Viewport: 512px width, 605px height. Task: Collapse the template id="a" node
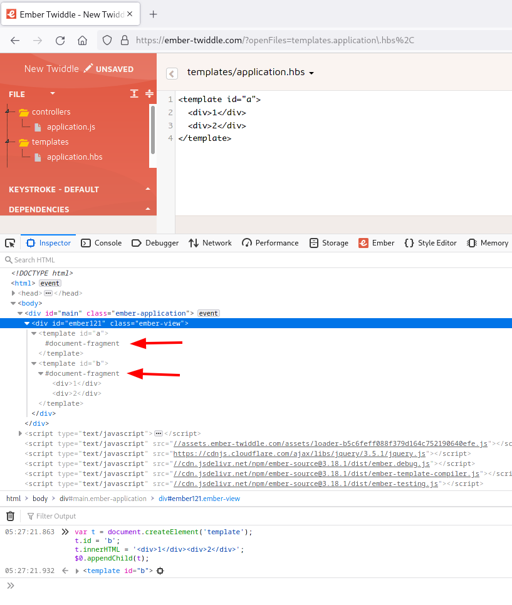pos(34,333)
